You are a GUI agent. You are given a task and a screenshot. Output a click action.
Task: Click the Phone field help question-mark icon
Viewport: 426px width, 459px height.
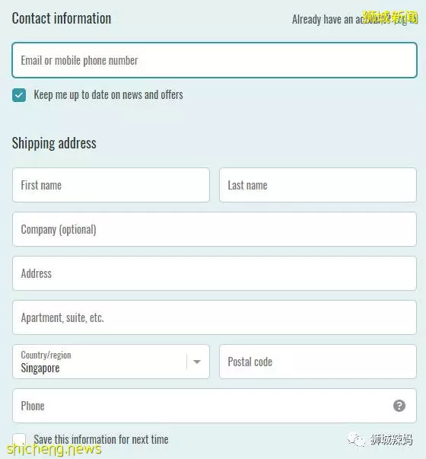click(399, 406)
